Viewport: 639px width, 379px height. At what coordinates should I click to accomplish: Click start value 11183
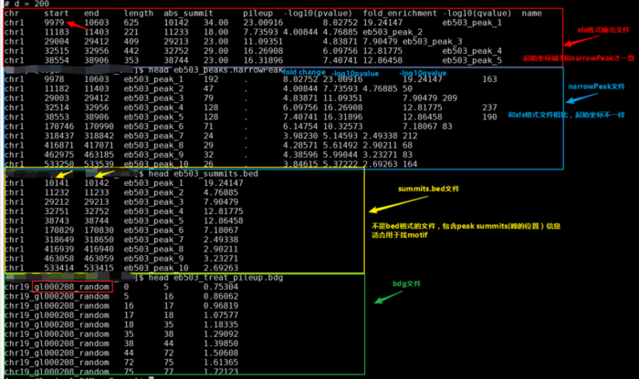(57, 32)
